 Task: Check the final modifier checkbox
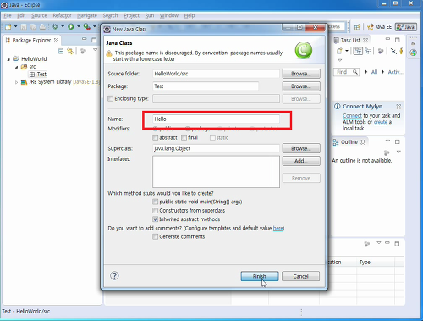pyautogui.click(x=184, y=137)
